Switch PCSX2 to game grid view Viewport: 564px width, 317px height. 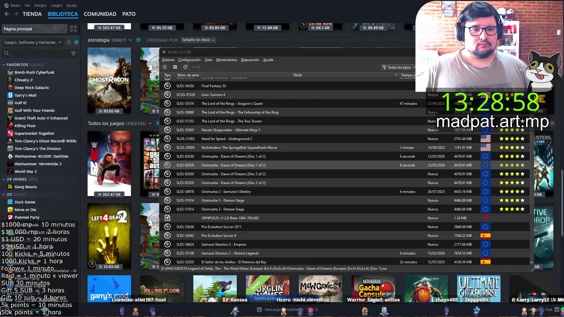[175, 67]
